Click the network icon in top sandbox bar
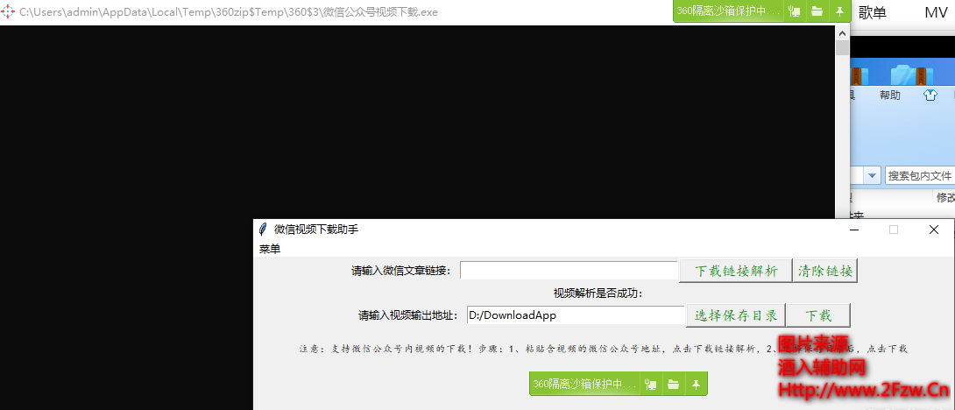 (794, 11)
